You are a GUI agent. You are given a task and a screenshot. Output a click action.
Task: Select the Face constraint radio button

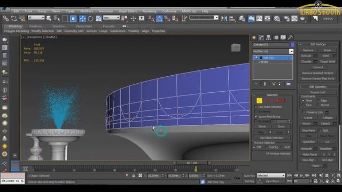pyautogui.click(x=303, y=105)
